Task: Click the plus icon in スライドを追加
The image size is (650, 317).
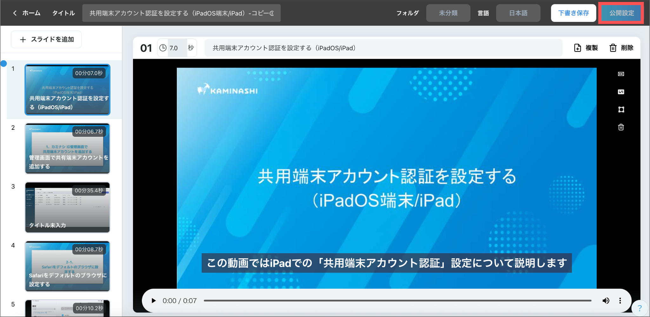Action: click(x=23, y=40)
